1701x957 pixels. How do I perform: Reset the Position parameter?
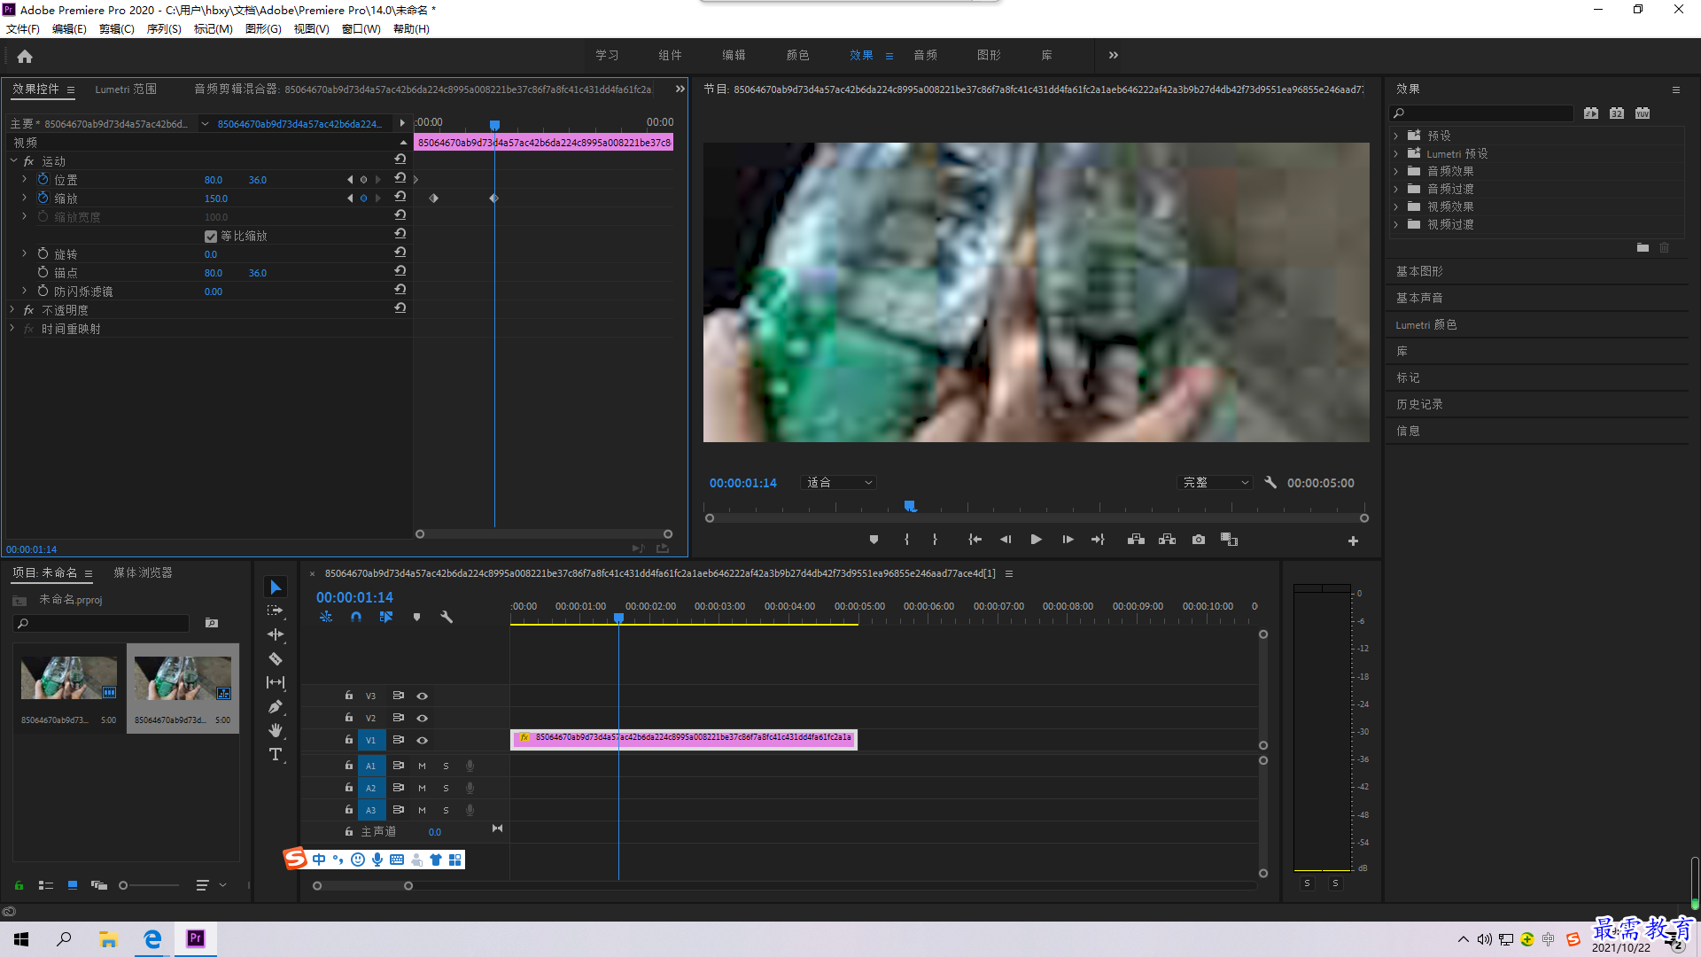coord(400,178)
